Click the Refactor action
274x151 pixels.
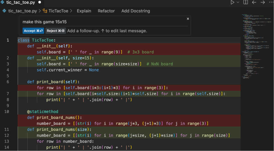tap(106, 11)
